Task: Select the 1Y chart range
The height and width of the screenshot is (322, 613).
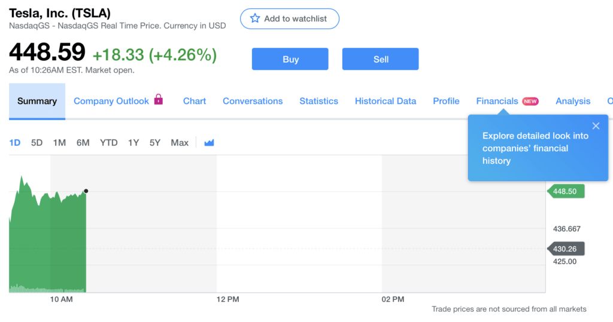Action: click(x=133, y=143)
